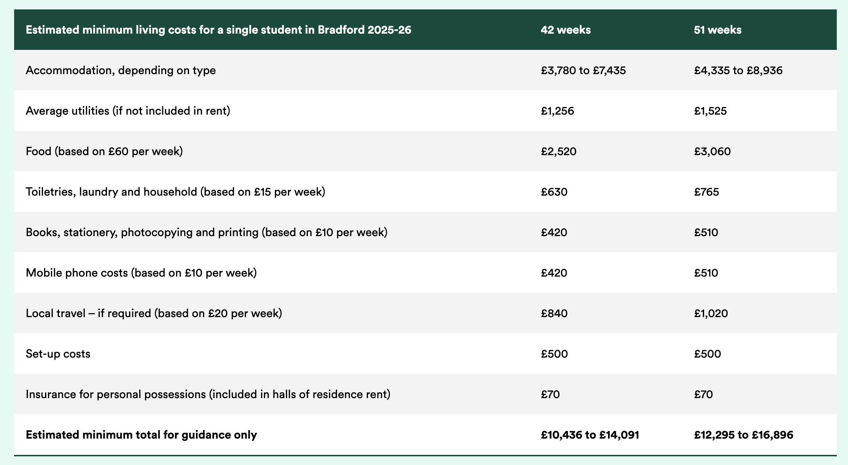
Task: Click the "Accommodation, depending on type" row label
Action: pyautogui.click(x=121, y=70)
